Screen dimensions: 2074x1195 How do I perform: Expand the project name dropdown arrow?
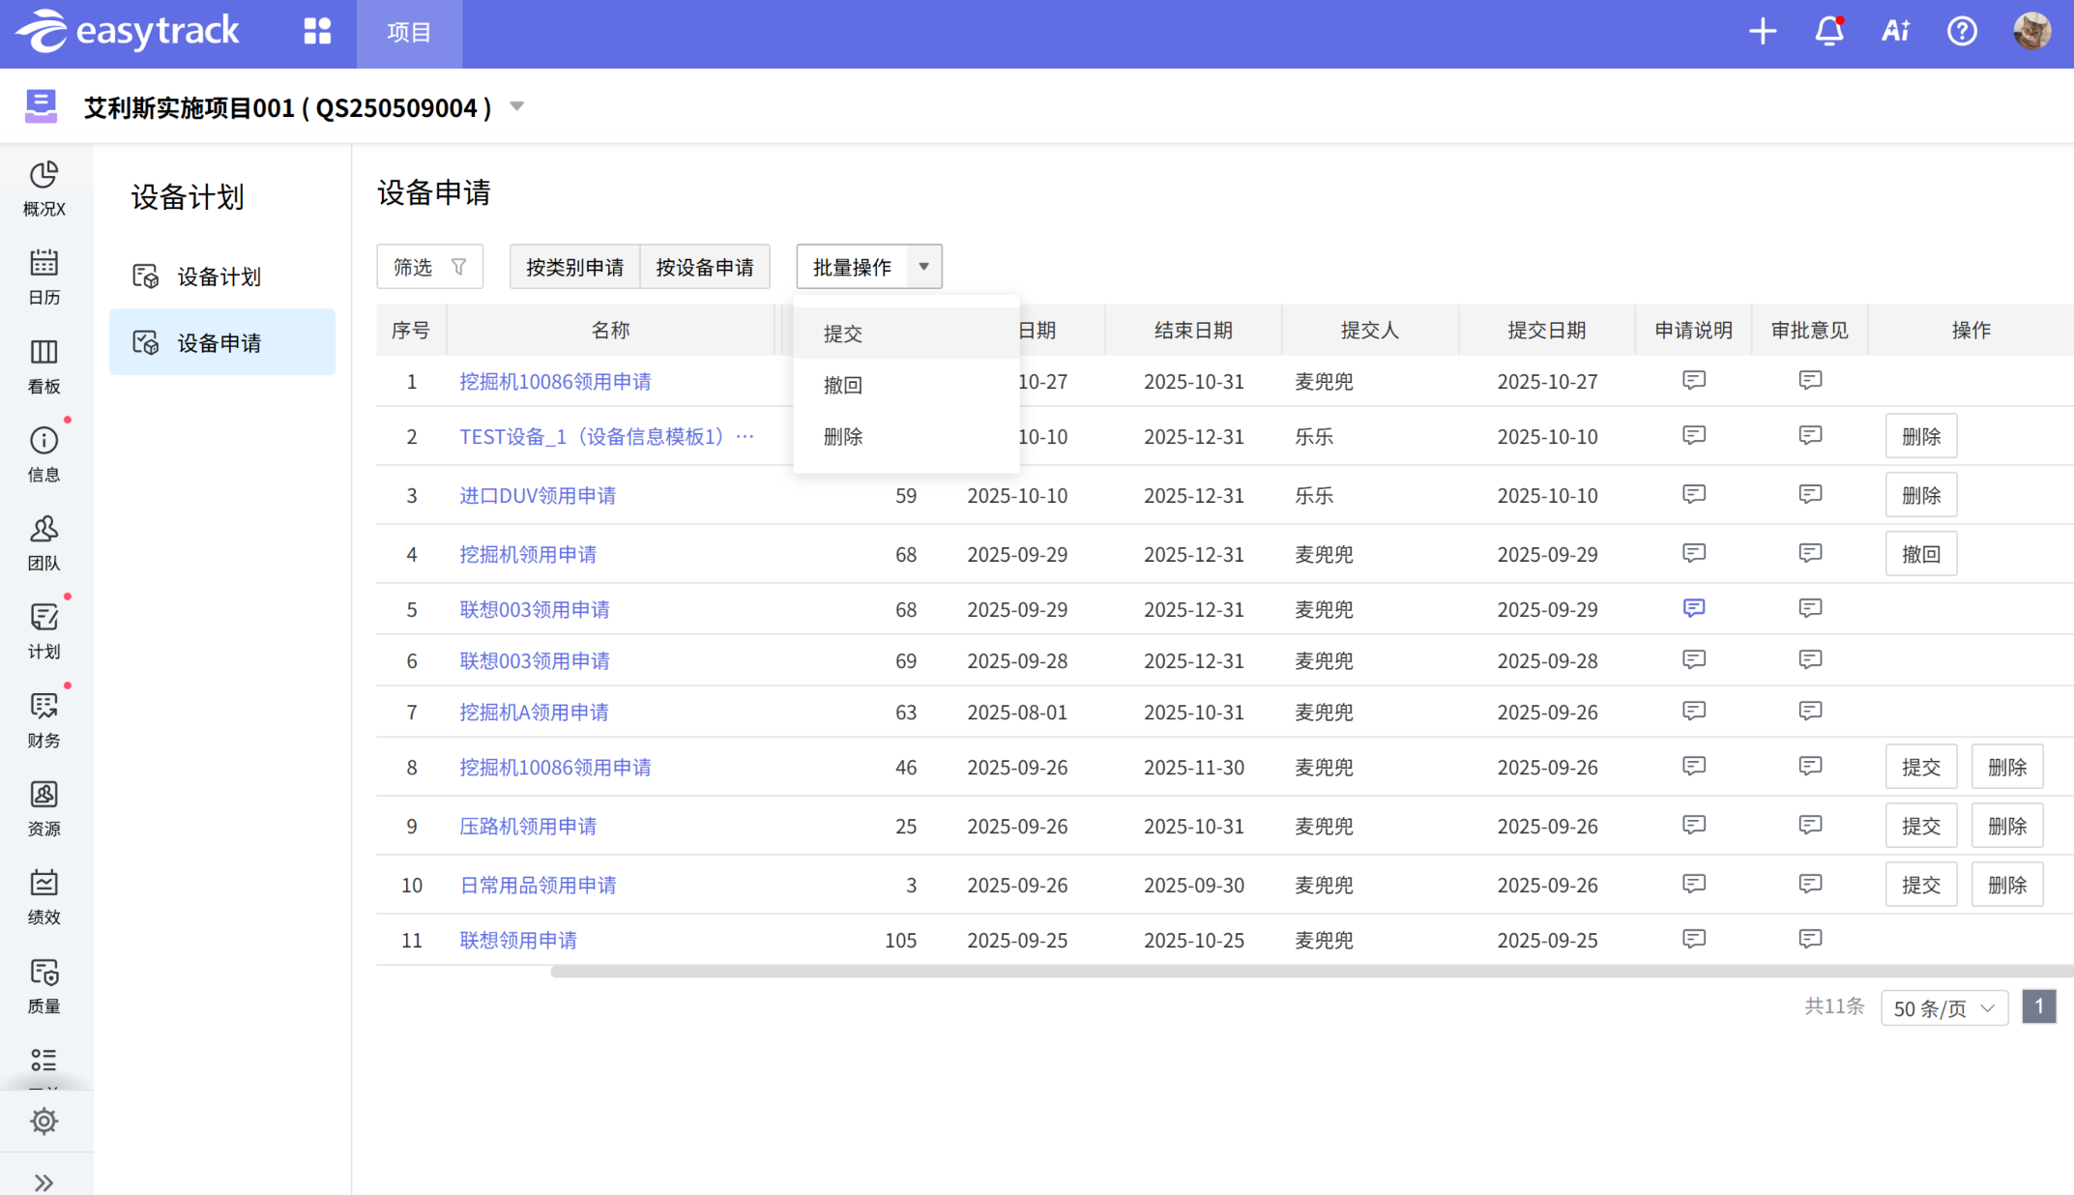click(517, 106)
